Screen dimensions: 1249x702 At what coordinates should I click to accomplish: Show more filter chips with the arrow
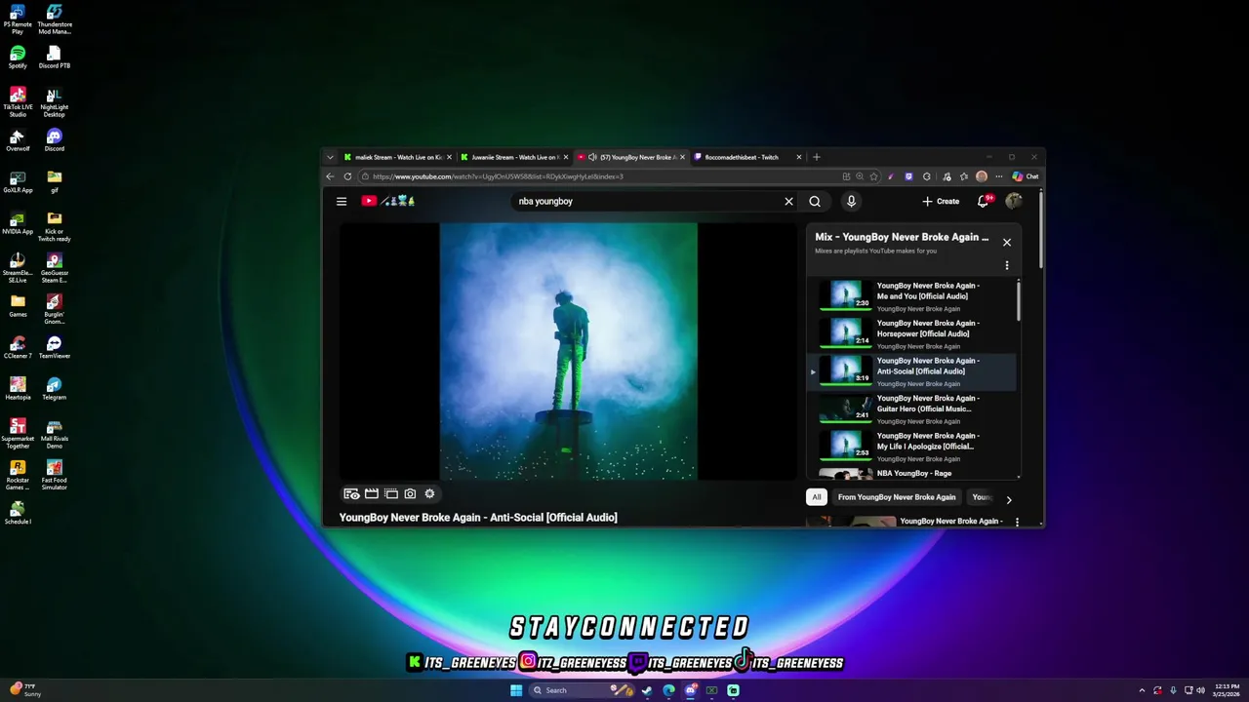pyautogui.click(x=1009, y=499)
